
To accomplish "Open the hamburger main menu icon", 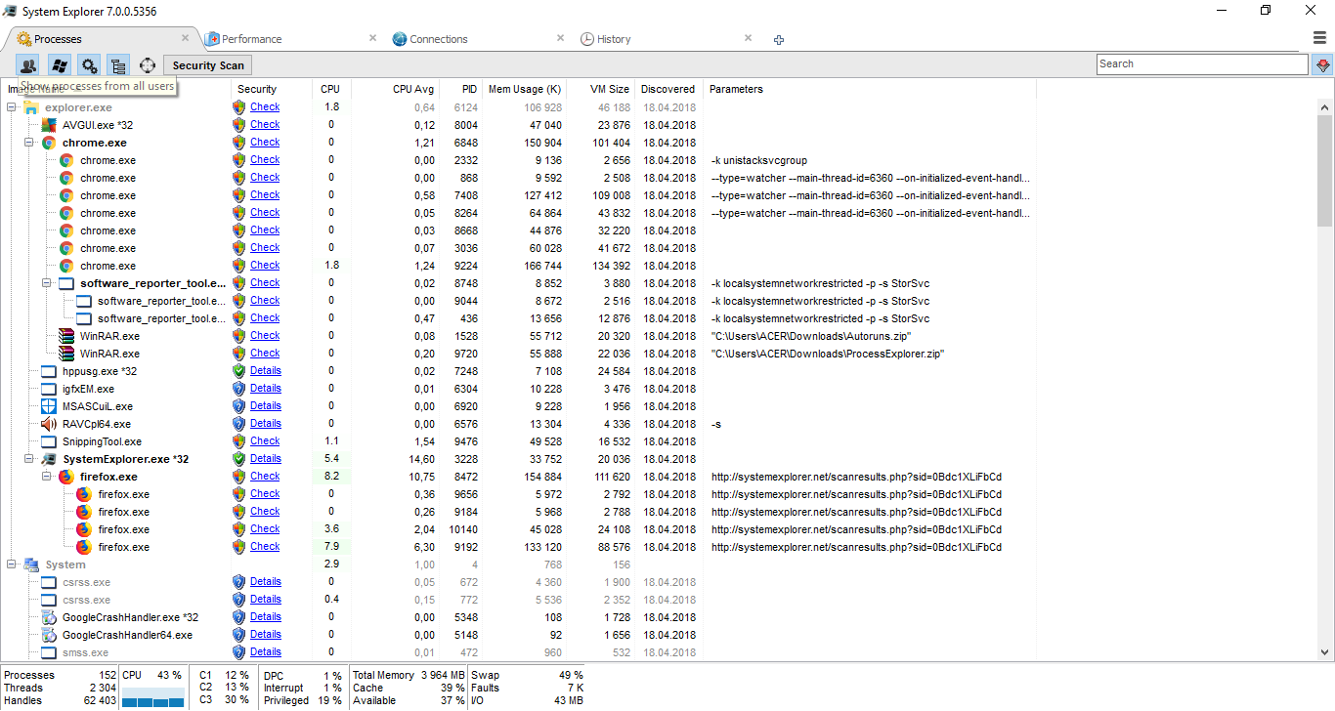I will (1319, 38).
